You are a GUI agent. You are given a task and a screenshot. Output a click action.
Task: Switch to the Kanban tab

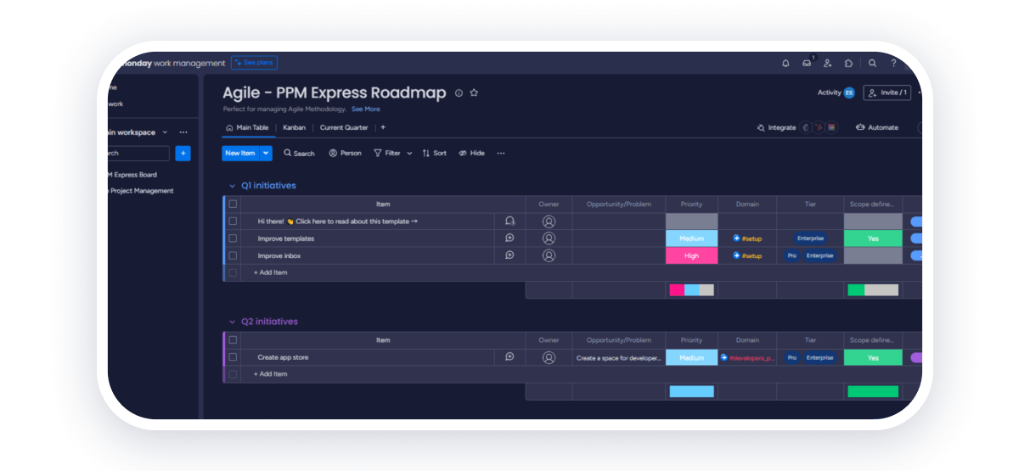click(x=294, y=127)
